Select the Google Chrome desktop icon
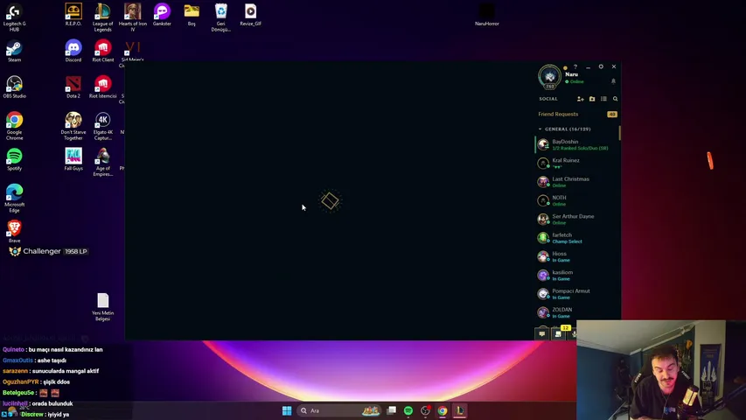Screen dimensions: 746x420 (x=14, y=126)
